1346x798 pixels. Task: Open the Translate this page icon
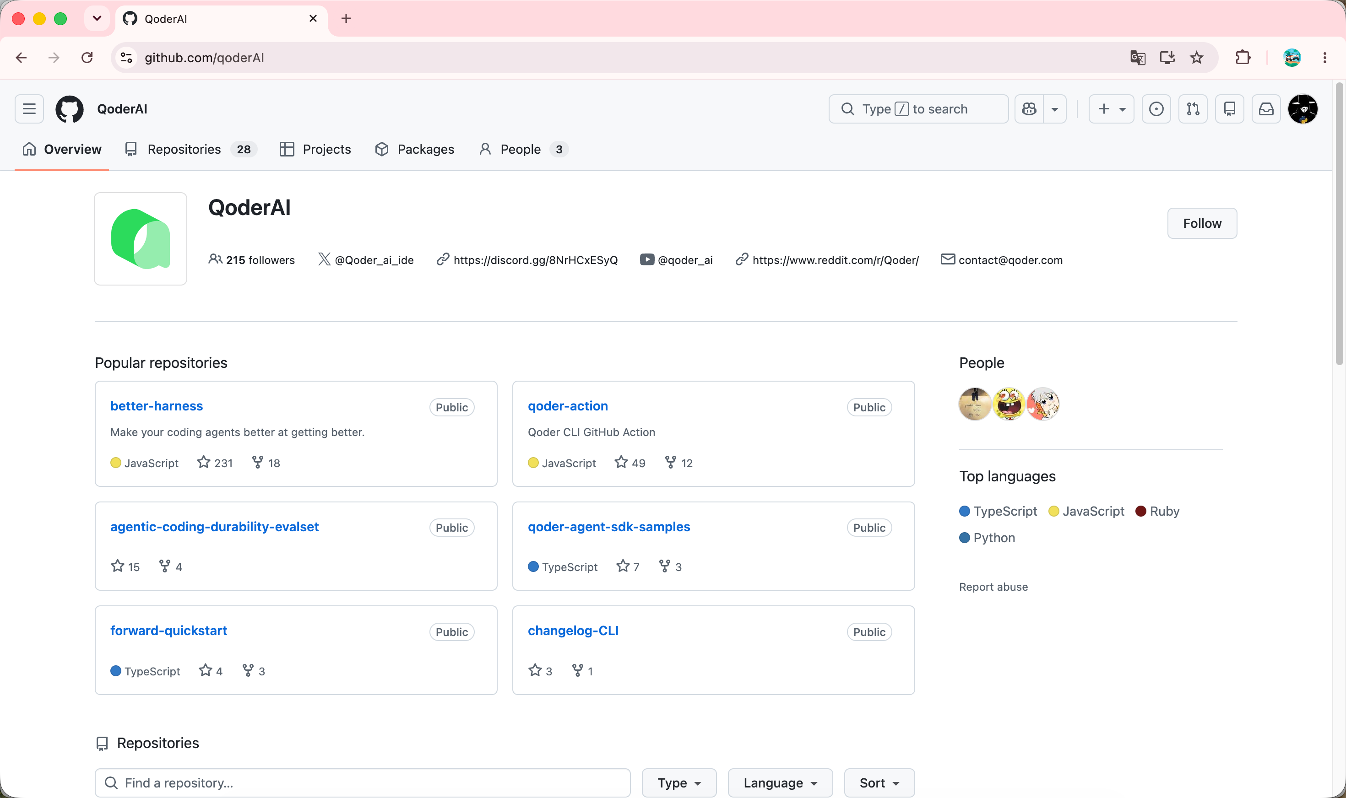click(x=1138, y=58)
